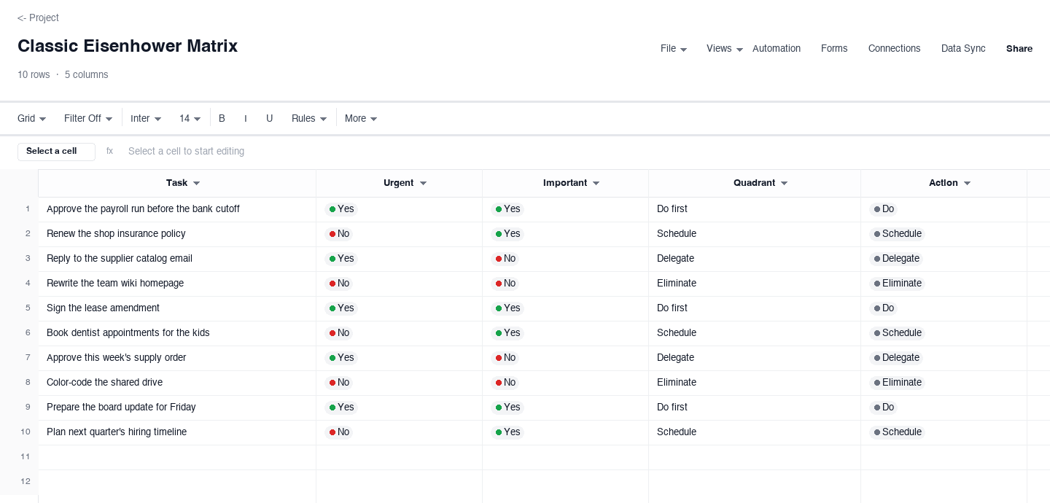Click Action 'Delegate' tag for supply order row

tap(896, 358)
